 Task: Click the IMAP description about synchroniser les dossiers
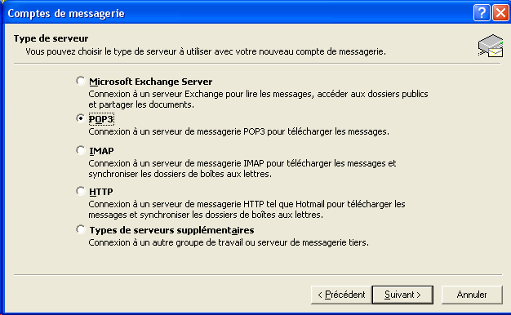[242, 168]
